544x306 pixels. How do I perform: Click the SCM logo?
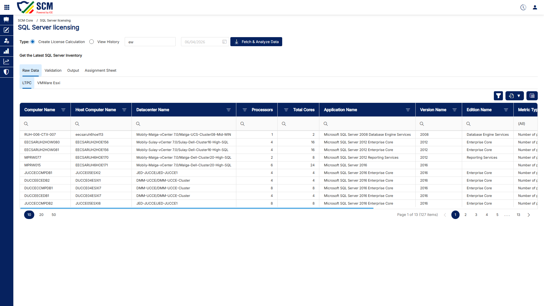[x=35, y=7]
